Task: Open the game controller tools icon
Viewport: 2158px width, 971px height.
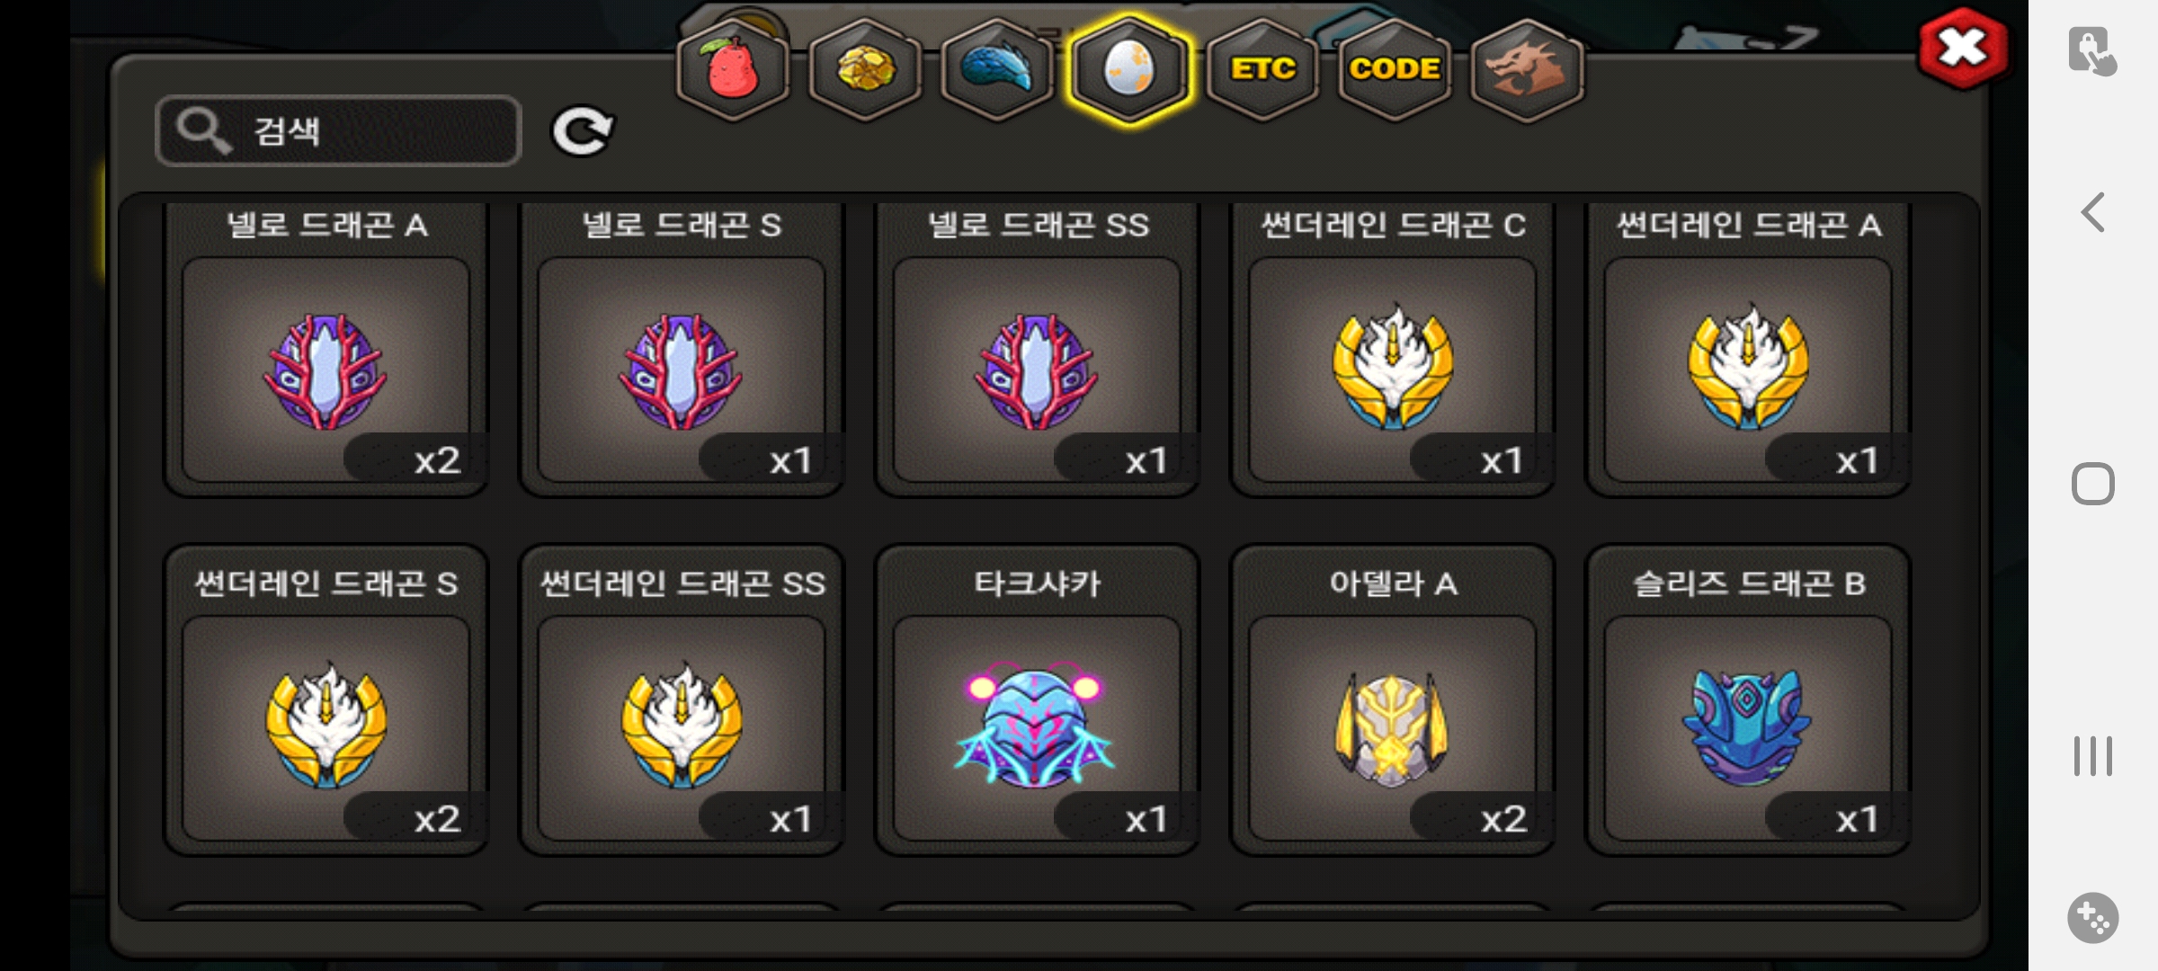Action: pos(2093,918)
